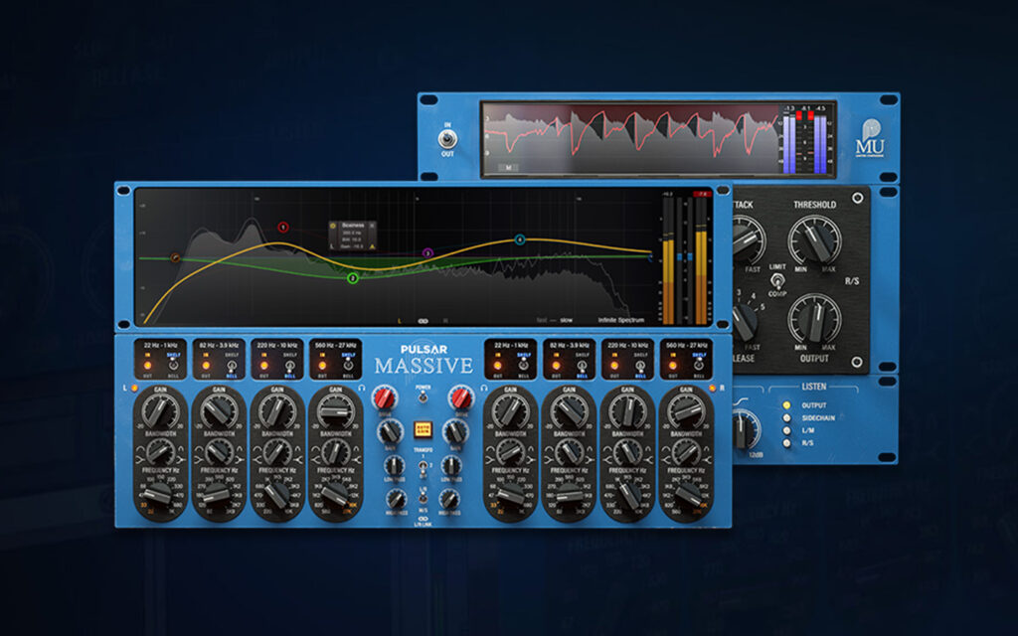Click left-channel fourth band Frequency knob

[336, 495]
